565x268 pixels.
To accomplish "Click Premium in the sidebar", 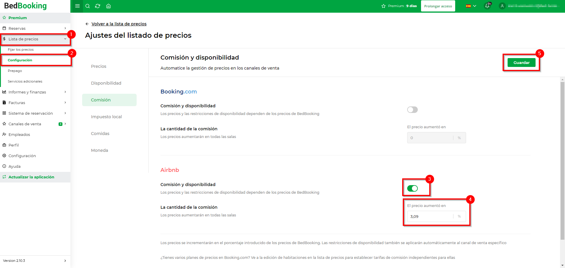I will pyautogui.click(x=18, y=18).
